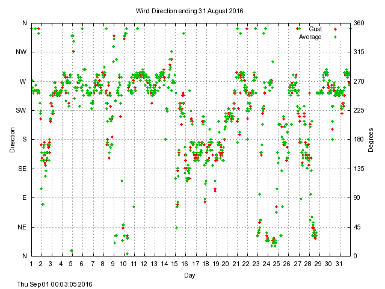Click day '25' on the x-axis

[276, 264]
